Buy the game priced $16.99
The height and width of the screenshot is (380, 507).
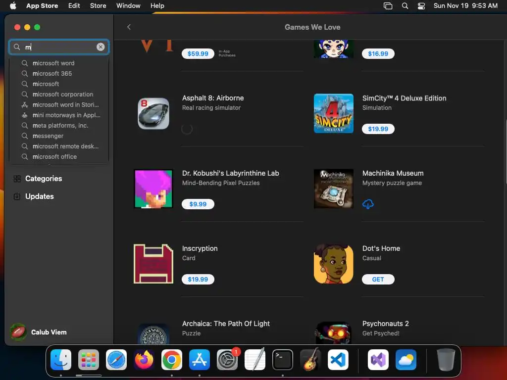[378, 53]
